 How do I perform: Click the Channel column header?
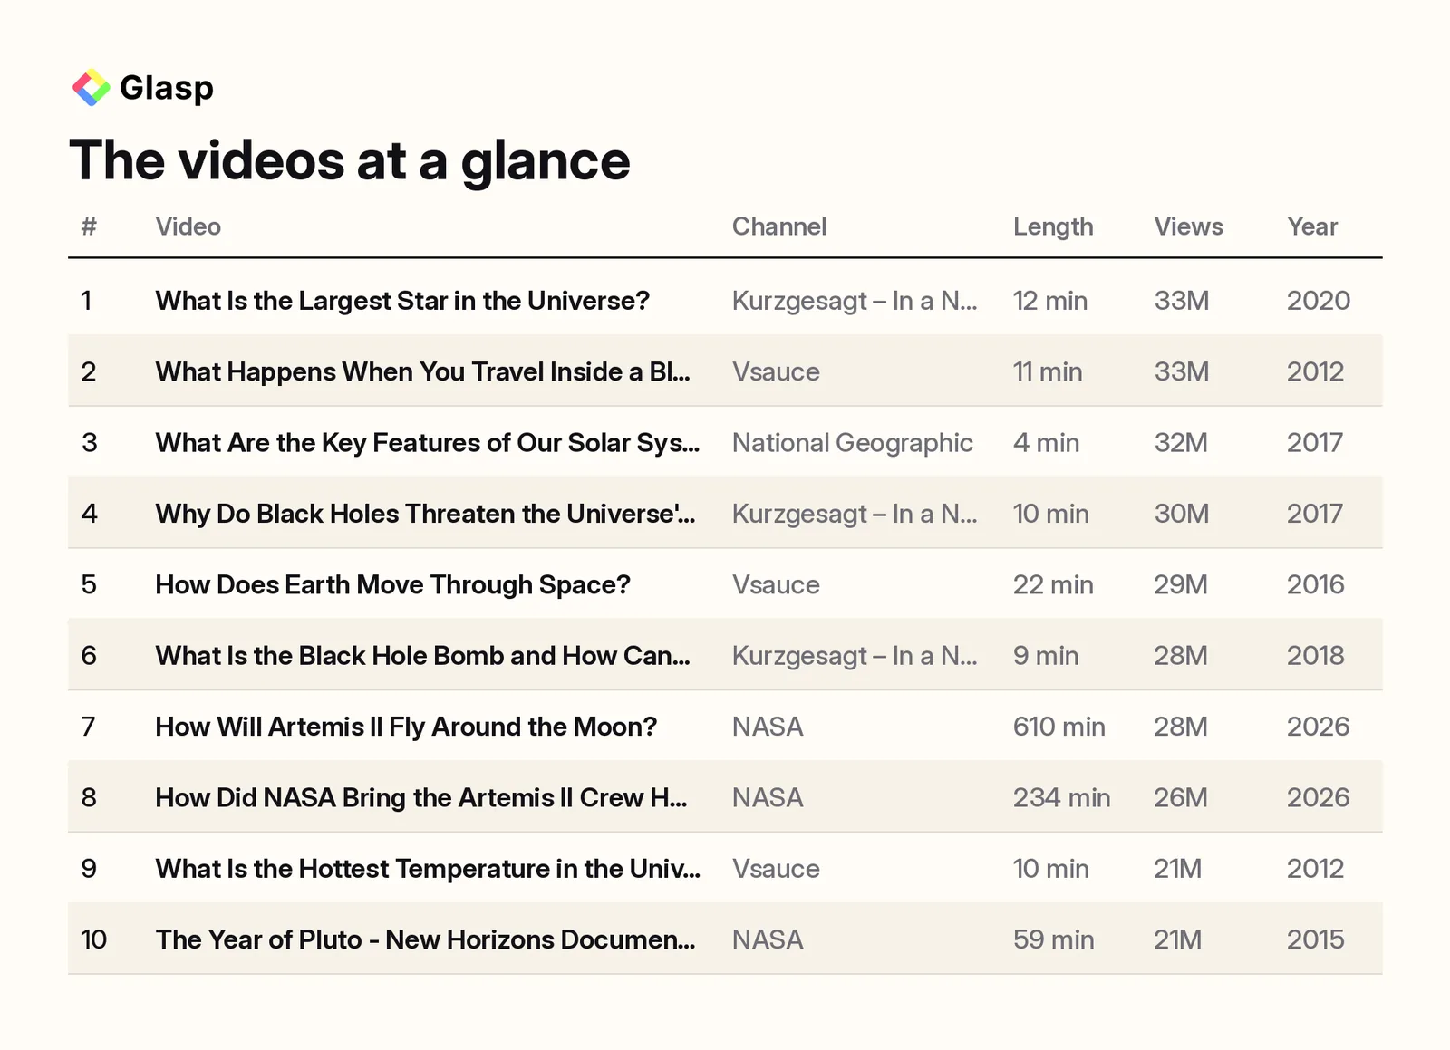point(779,226)
